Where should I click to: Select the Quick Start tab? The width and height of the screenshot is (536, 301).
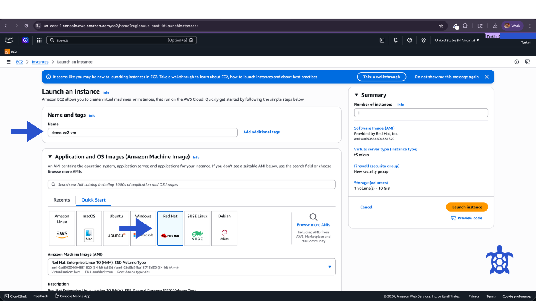tap(93, 200)
